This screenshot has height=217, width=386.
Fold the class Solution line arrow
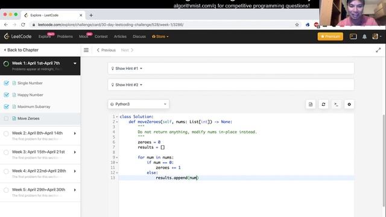click(117, 116)
